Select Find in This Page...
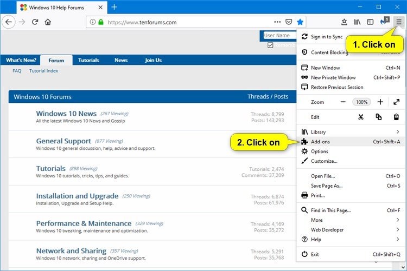 click(x=351, y=210)
